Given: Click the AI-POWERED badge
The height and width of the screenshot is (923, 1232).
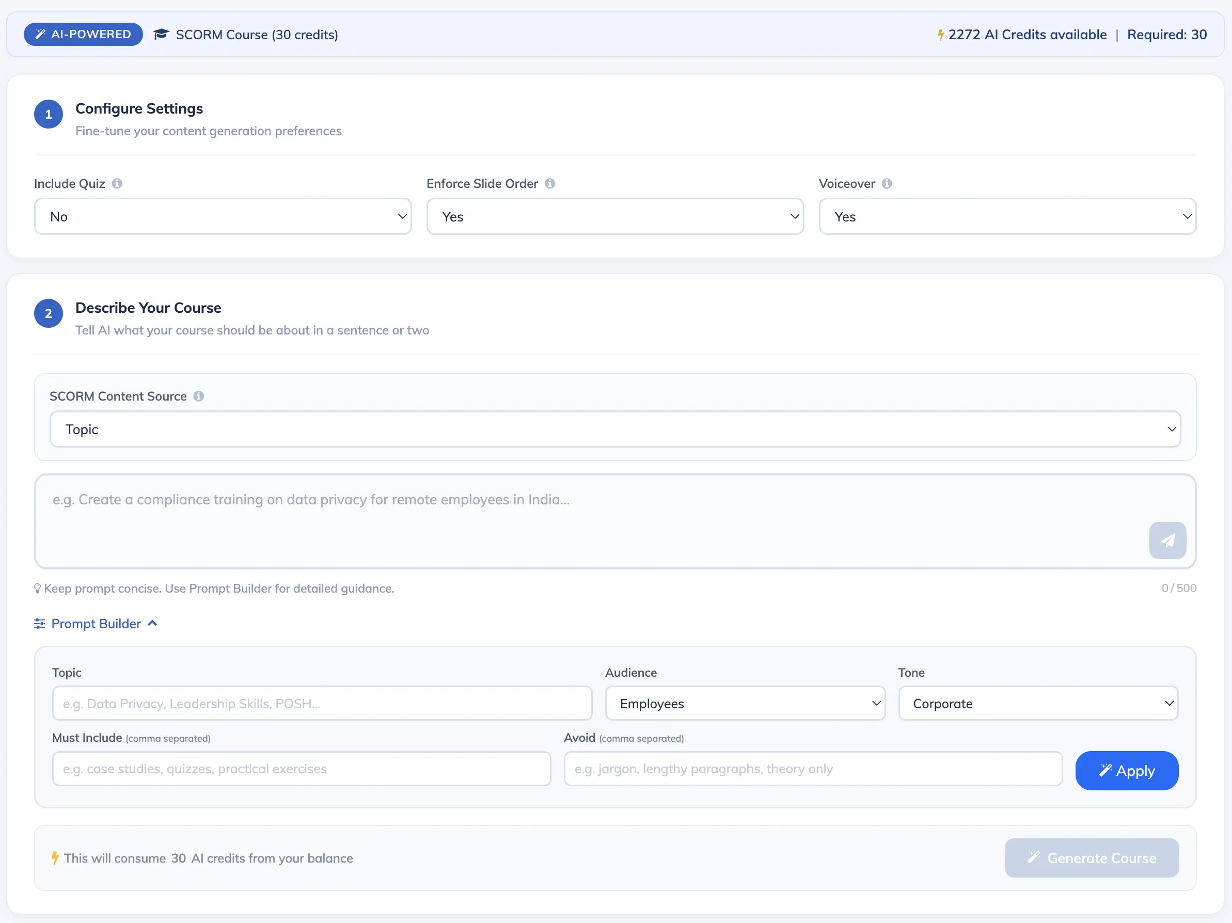Looking at the screenshot, I should (83, 35).
